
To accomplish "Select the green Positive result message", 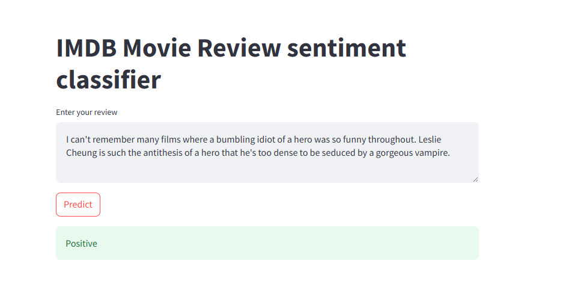I will pyautogui.click(x=267, y=243).
